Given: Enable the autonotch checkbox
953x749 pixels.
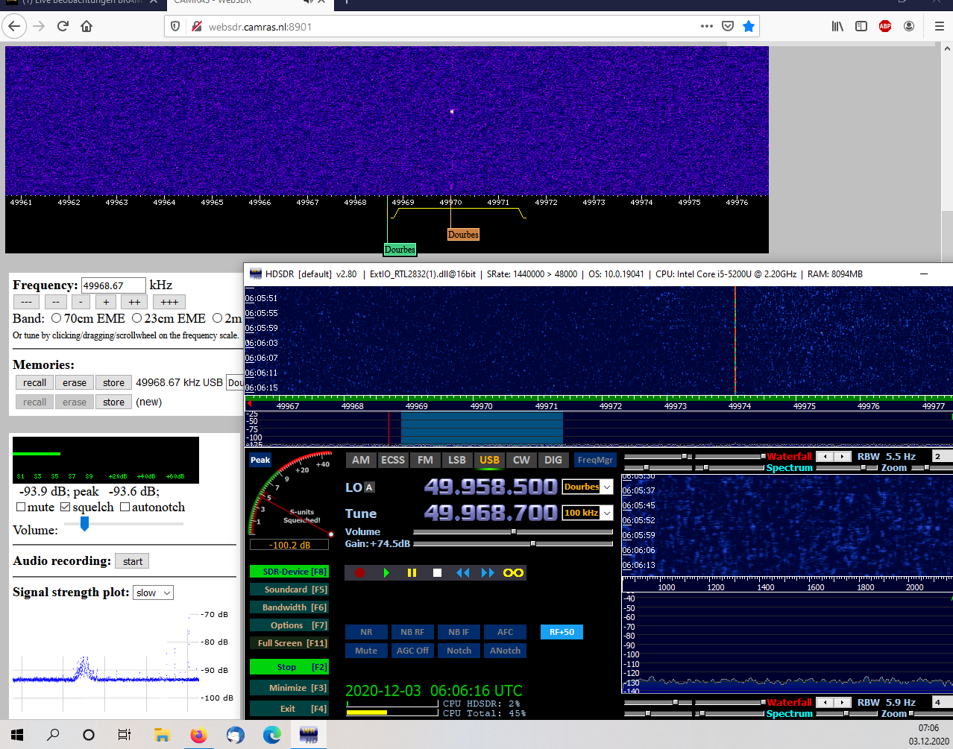Looking at the screenshot, I should point(125,507).
